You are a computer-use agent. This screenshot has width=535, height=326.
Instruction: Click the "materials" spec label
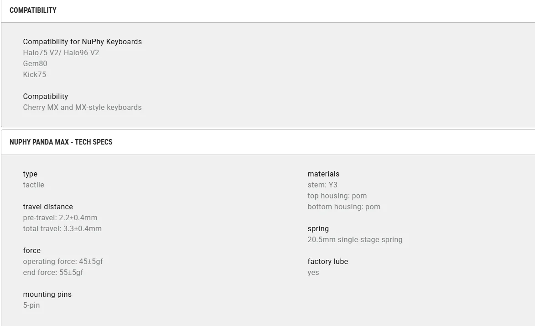pos(323,174)
